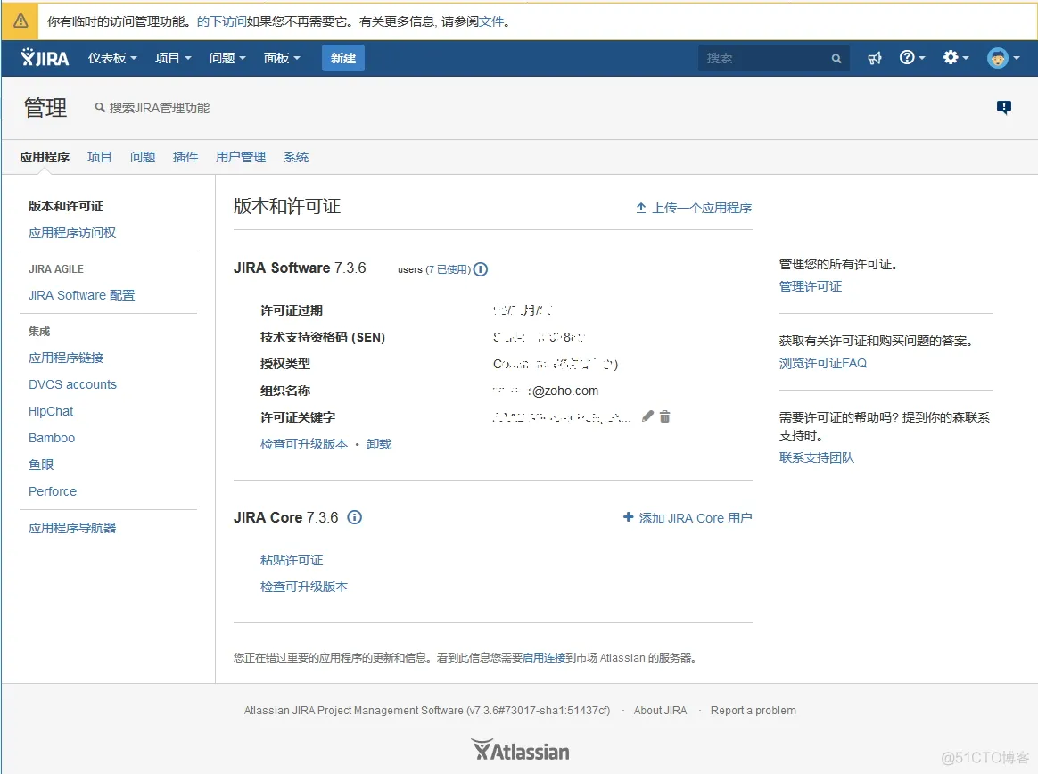1038x774 pixels.
Task: Open the feedback megaphone icon
Action: click(x=875, y=58)
